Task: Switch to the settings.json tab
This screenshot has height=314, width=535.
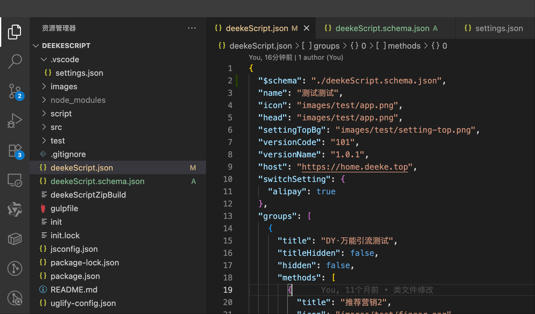Action: click(x=499, y=28)
